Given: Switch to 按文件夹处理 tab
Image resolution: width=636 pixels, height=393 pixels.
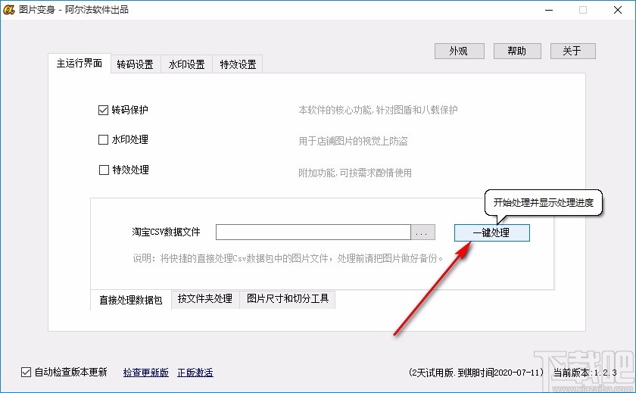Looking at the screenshot, I should (205, 299).
